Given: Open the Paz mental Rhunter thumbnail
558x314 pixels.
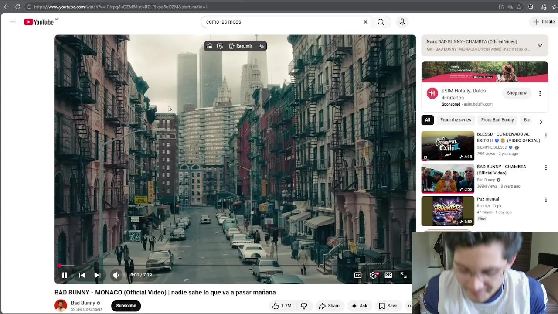Looking at the screenshot, I should (448, 211).
